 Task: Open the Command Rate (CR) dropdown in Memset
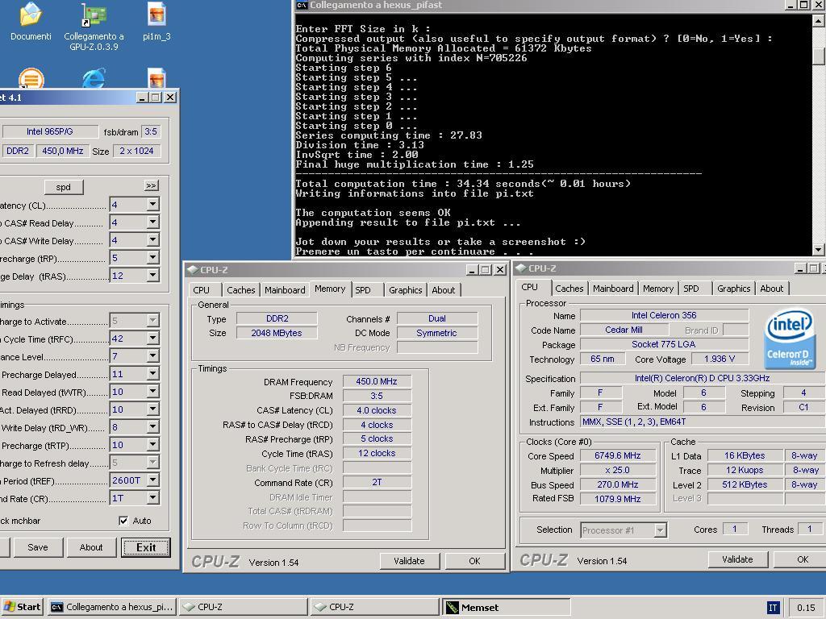point(152,498)
